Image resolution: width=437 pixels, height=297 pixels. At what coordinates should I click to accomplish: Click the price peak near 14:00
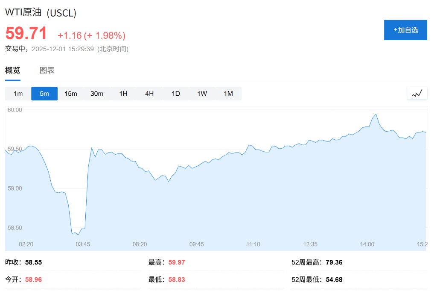(376, 115)
